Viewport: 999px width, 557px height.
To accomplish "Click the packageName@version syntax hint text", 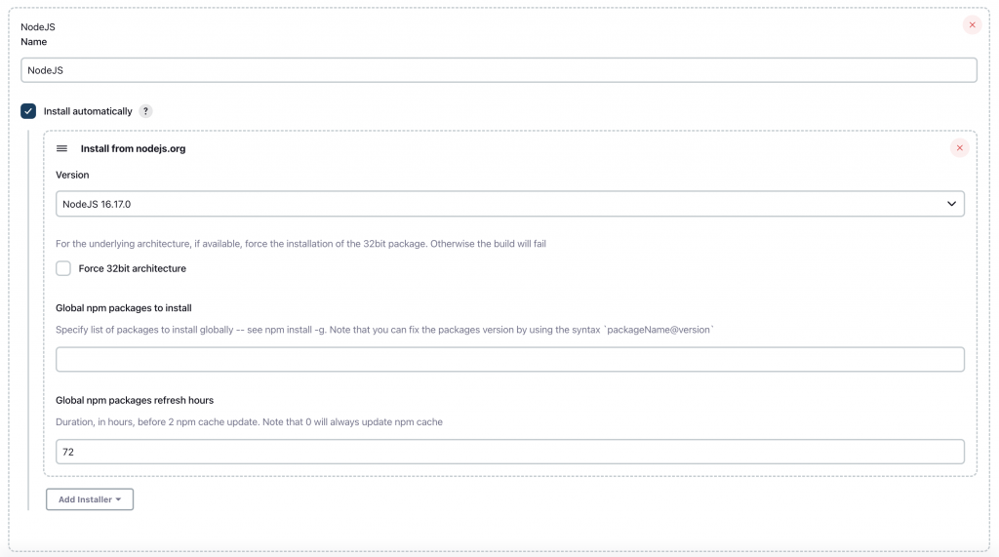I will 384,330.
